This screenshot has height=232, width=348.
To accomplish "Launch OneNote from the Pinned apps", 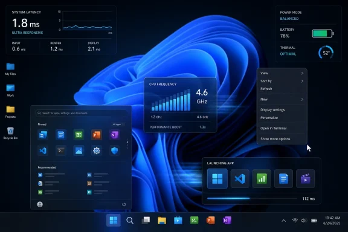I will click(115, 135).
